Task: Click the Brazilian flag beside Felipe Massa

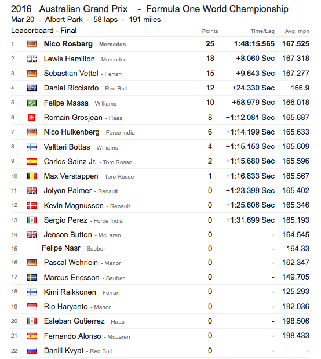Action: pyautogui.click(x=32, y=103)
